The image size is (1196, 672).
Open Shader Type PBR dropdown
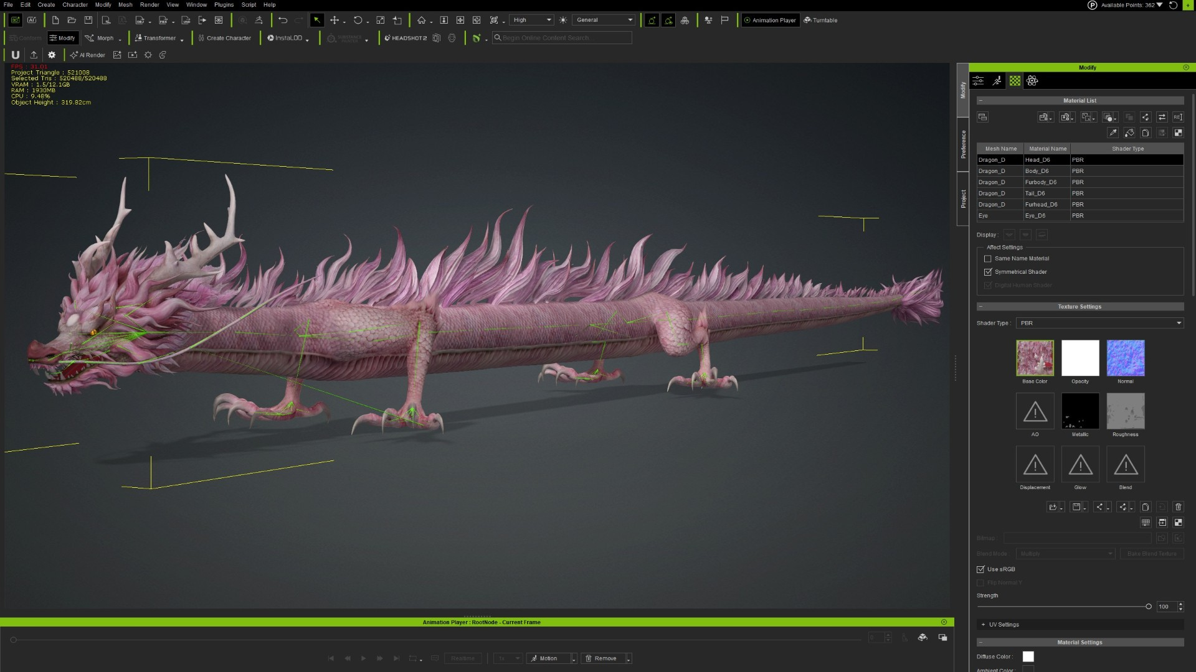click(1099, 323)
